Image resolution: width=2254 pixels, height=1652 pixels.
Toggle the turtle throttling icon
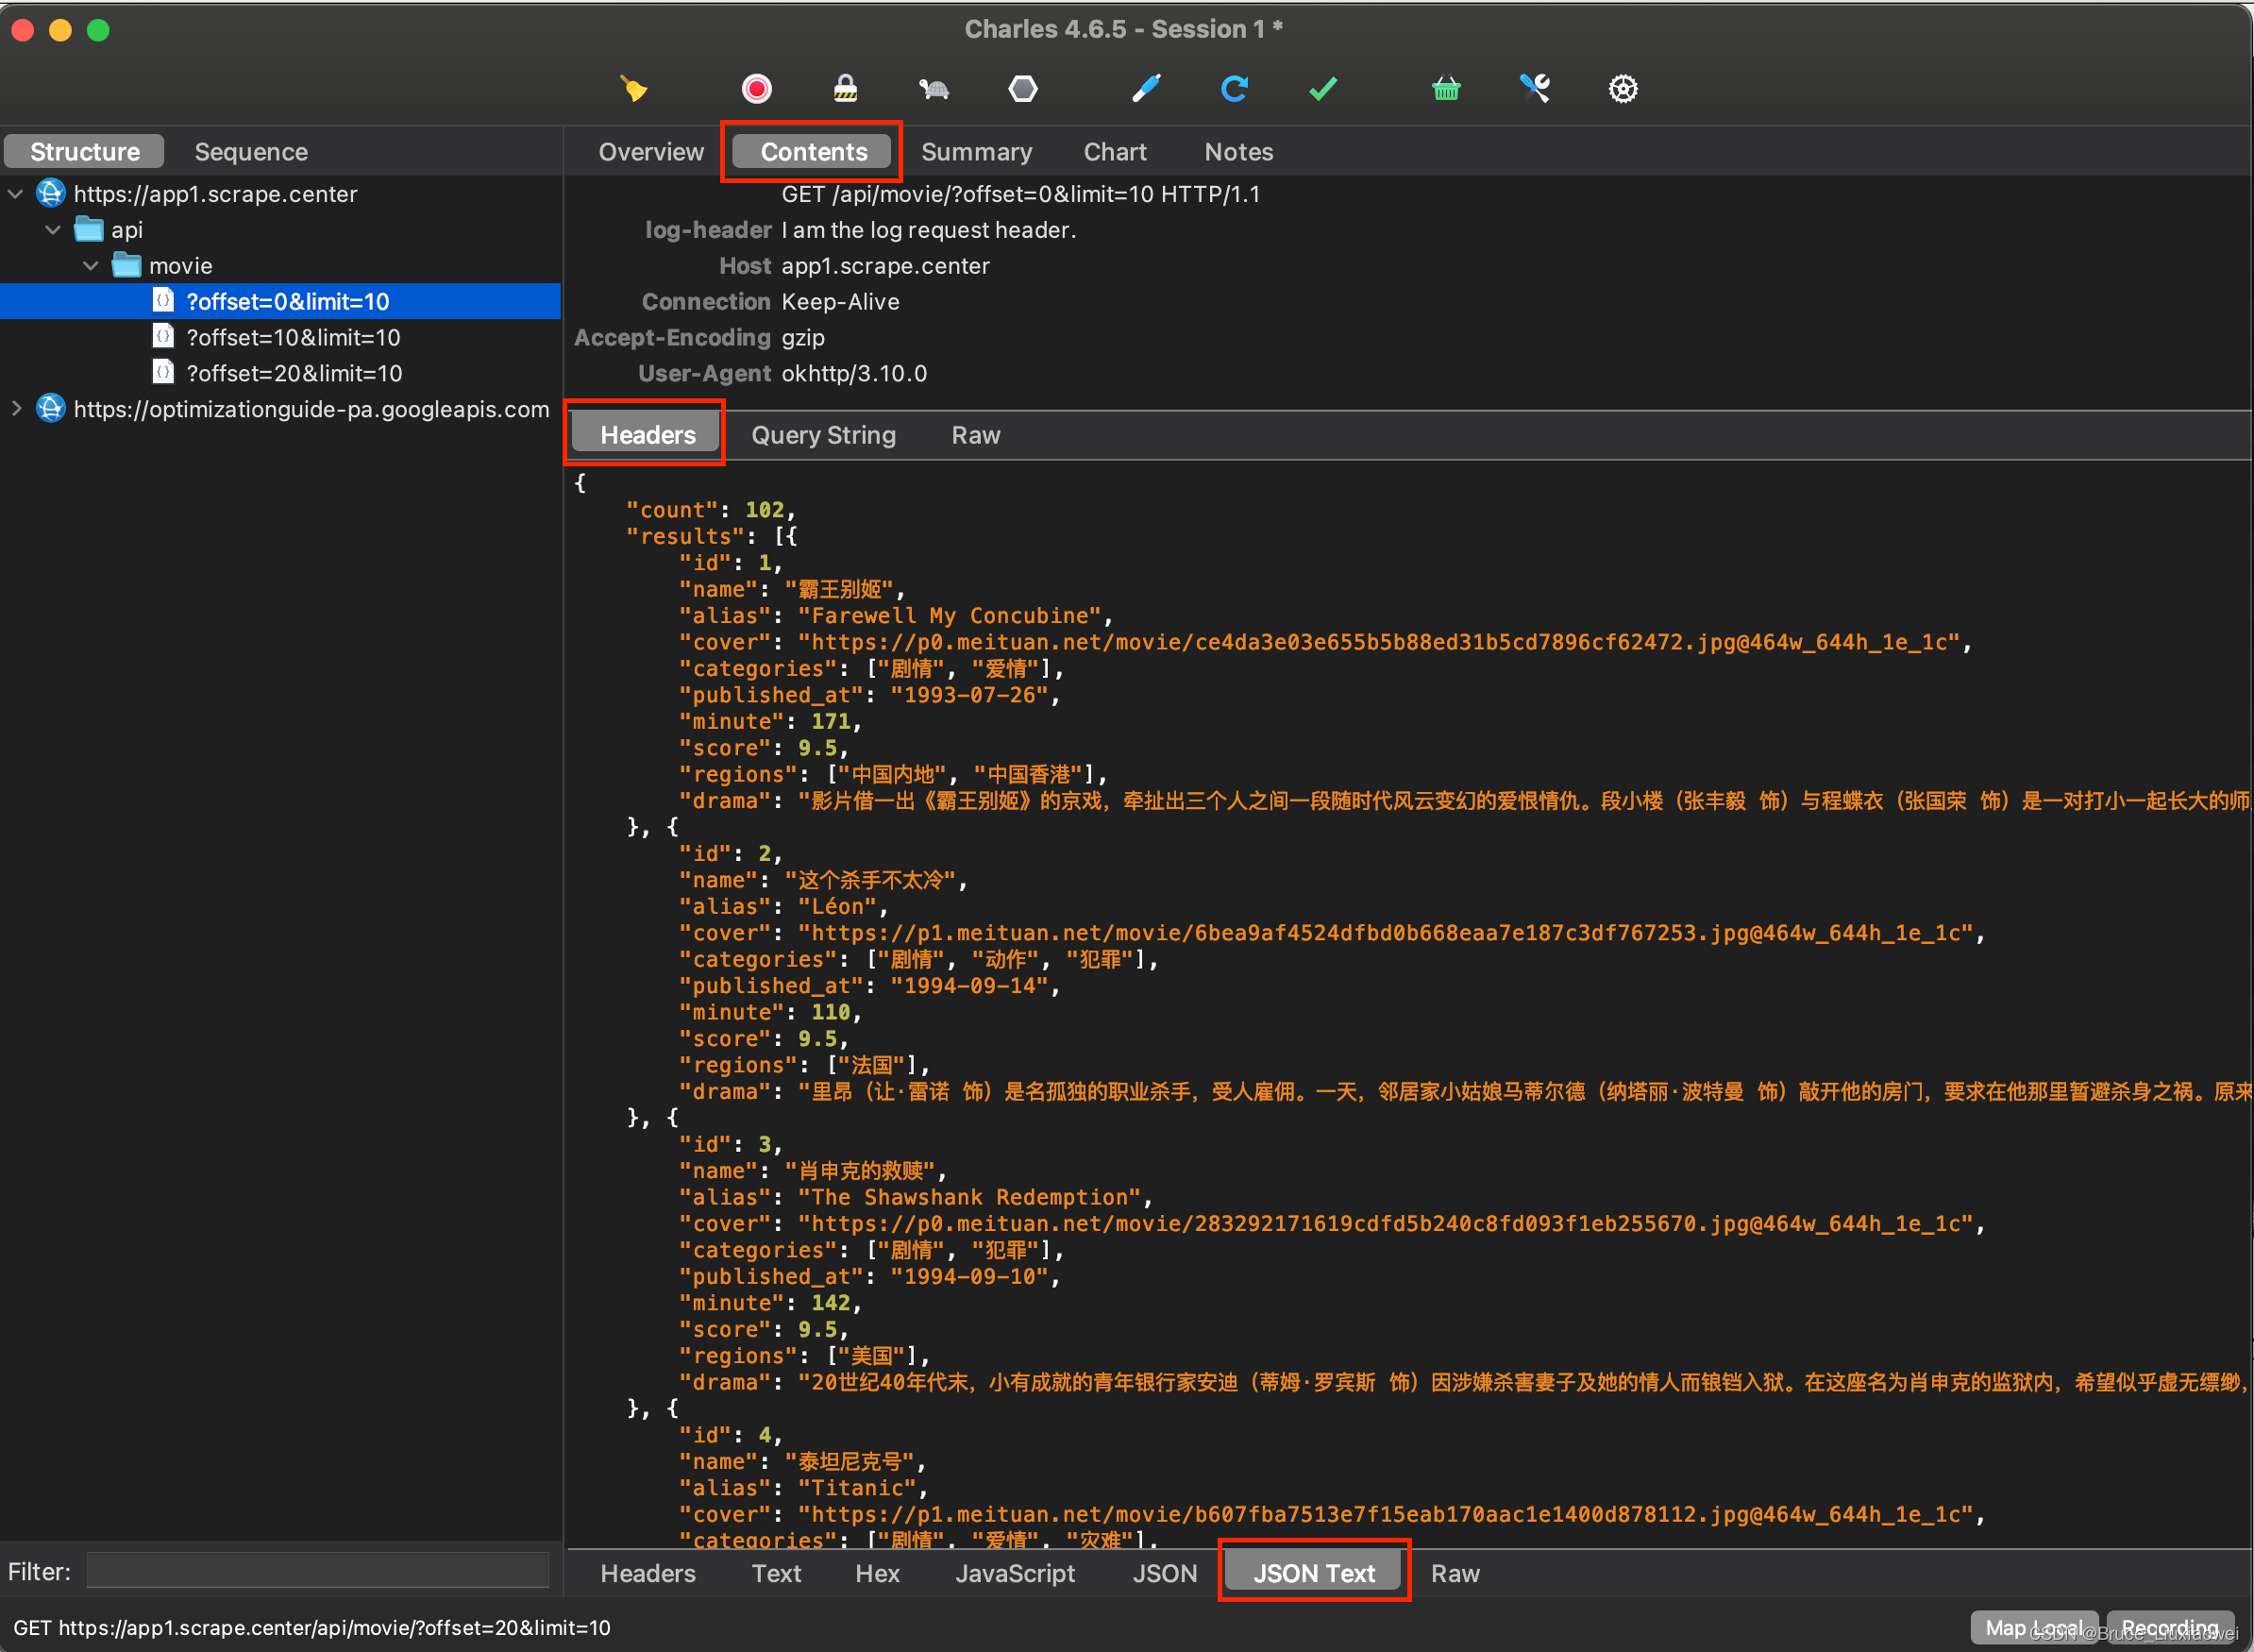tap(933, 89)
